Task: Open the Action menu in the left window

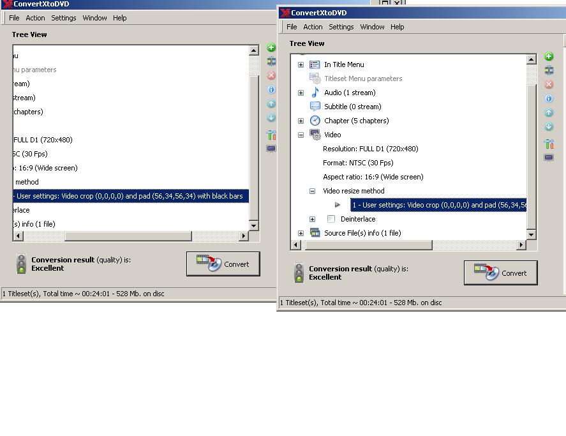Action: pos(35,18)
